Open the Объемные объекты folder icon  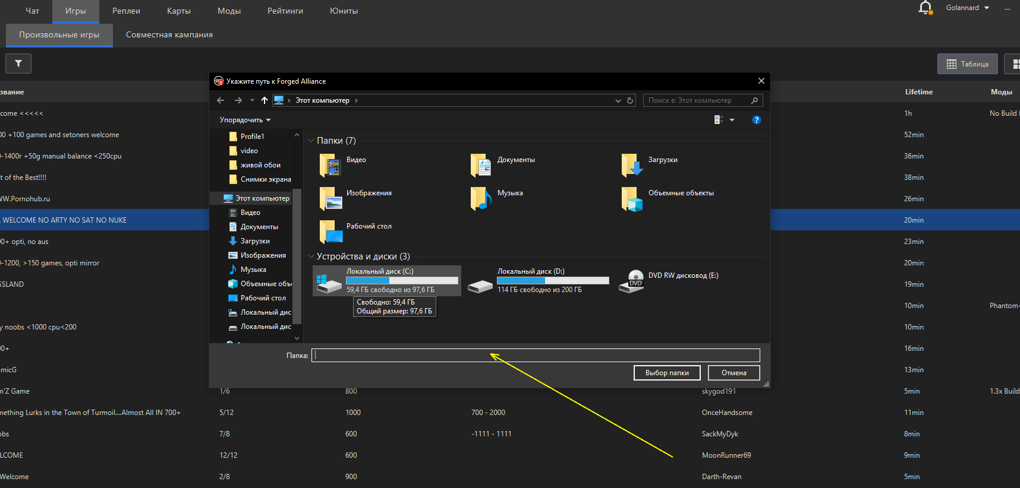click(x=632, y=199)
